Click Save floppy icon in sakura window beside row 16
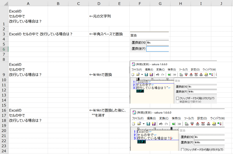Viewport: 233px width, 154px height. [x=148, y=124]
